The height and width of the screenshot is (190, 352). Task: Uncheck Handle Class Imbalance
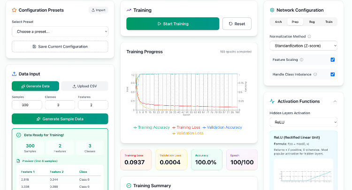click(x=332, y=74)
